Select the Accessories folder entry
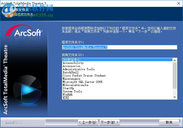The image size is (183, 128). 117,66
